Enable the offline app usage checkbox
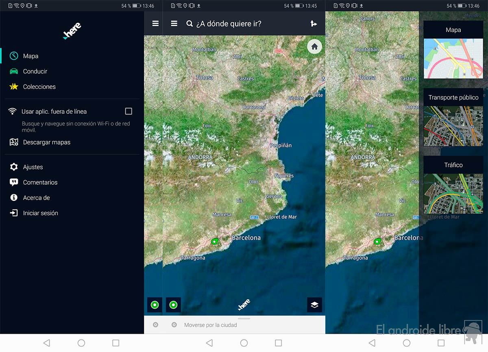This screenshot has height=352, width=488. pyautogui.click(x=129, y=111)
